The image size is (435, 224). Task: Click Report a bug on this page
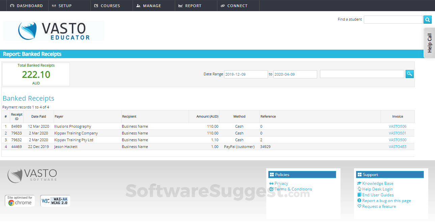point(386,201)
